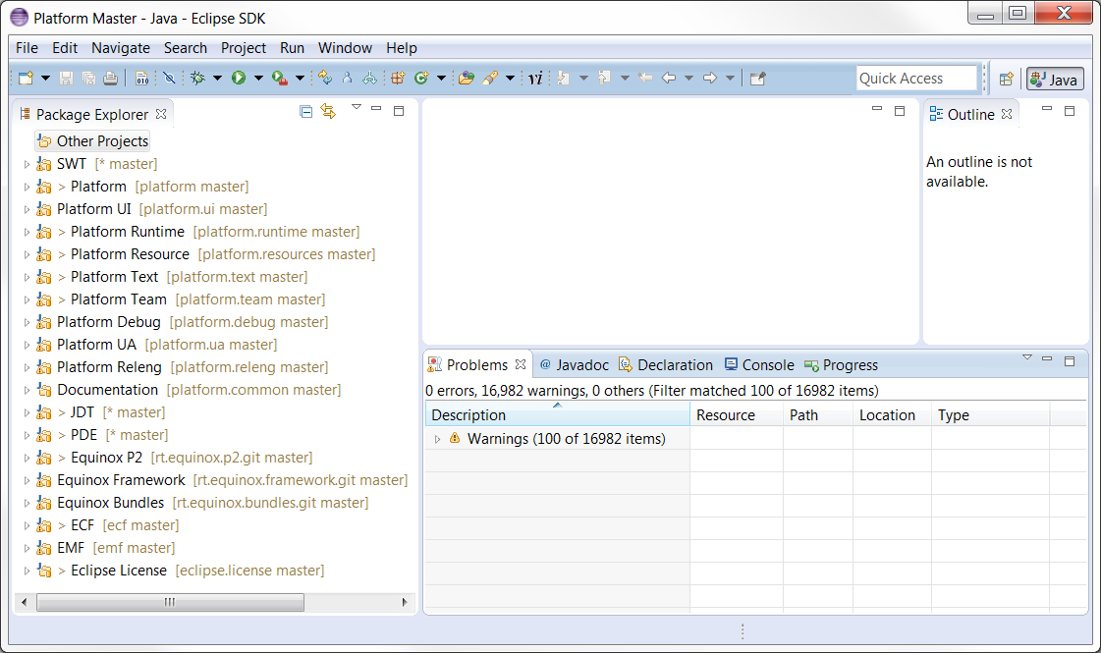Click the Run External Tools icon
The image size is (1101, 653).
[x=280, y=78]
